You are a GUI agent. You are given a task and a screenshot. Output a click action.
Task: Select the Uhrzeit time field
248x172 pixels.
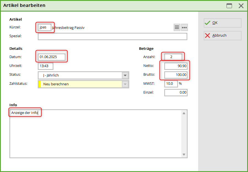coord(45,66)
